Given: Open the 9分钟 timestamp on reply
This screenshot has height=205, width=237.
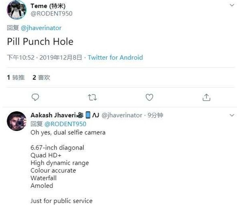Looking at the screenshot, I should pyautogui.click(x=156, y=115).
